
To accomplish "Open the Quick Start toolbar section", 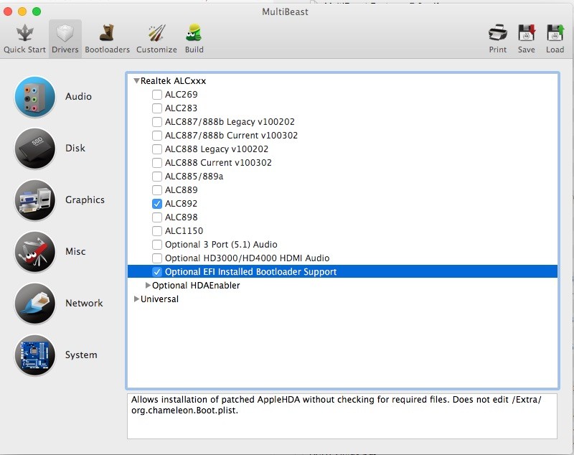I will pyautogui.click(x=24, y=39).
